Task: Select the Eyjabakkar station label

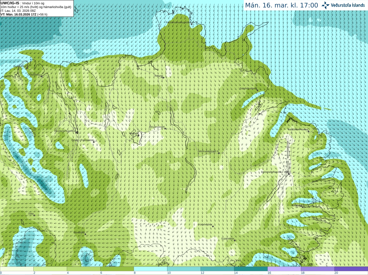Action: click(x=228, y=239)
